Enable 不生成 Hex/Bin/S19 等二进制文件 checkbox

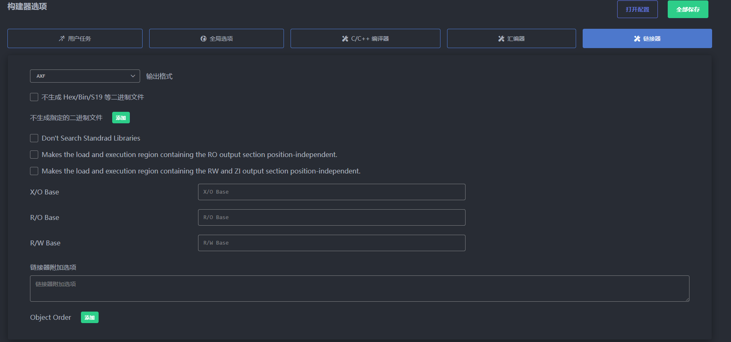pos(34,97)
